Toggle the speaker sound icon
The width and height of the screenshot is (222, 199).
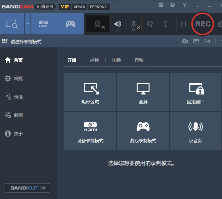click(118, 24)
